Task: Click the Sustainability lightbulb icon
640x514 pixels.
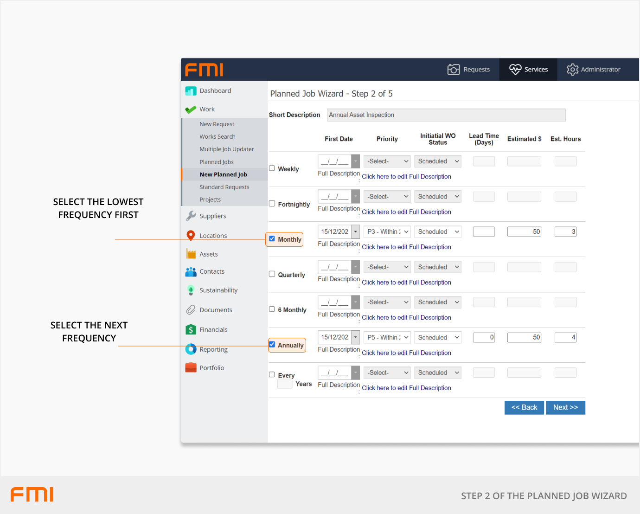Action: 191,290
